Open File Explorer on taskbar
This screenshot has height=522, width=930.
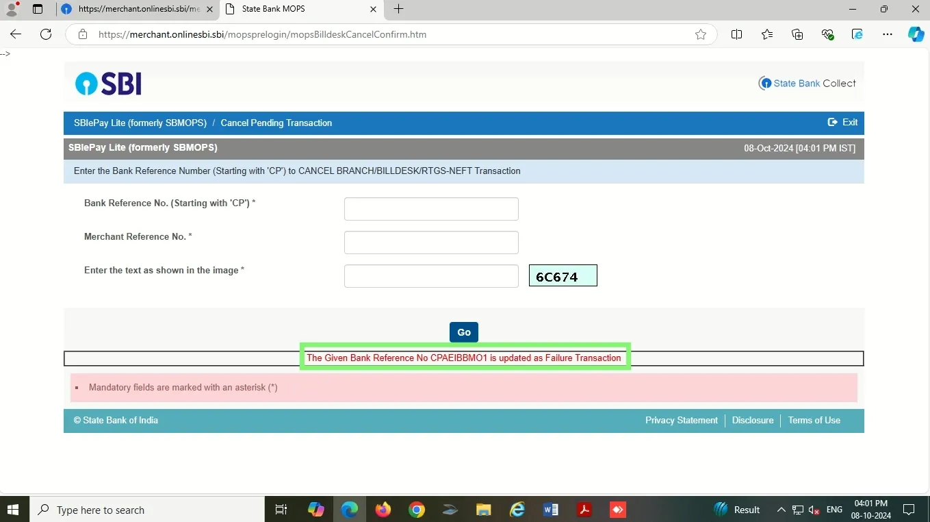tap(484, 510)
